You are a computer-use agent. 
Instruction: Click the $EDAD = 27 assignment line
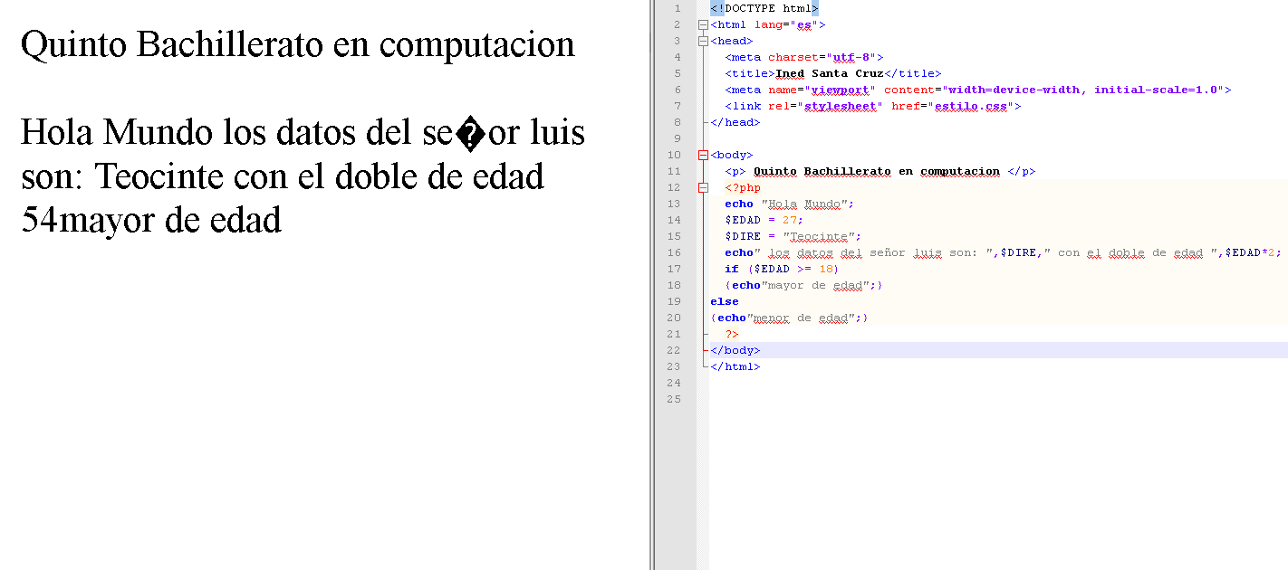pyautogui.click(x=764, y=221)
